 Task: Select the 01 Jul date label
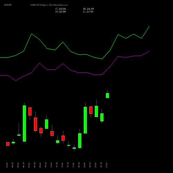point(7,165)
